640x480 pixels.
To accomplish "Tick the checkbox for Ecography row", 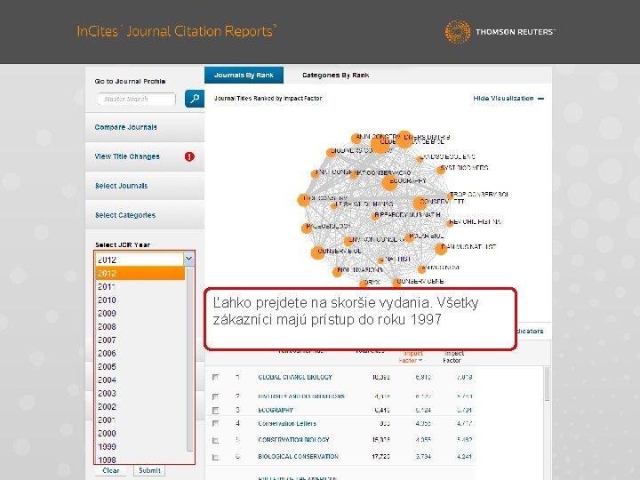I will pos(215,410).
